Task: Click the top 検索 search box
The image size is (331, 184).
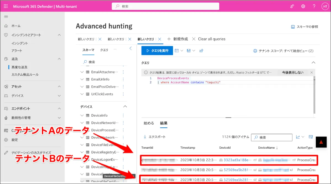Action: click(x=165, y=6)
